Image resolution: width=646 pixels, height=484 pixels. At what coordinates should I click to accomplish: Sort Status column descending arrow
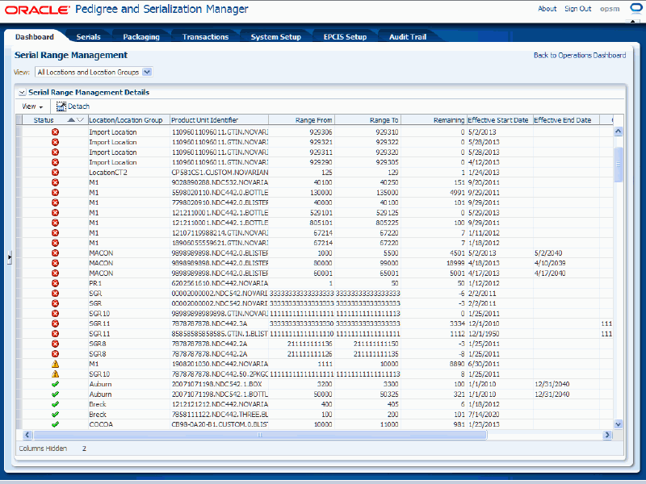click(80, 120)
